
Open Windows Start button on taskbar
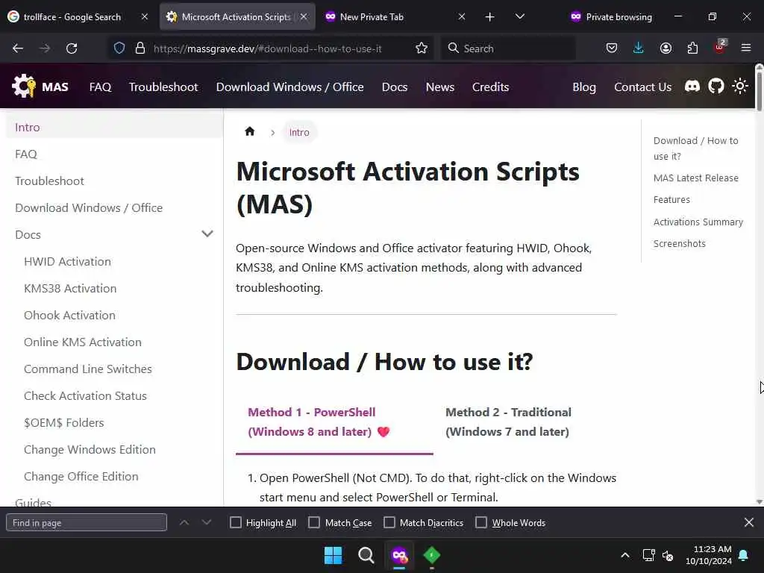pos(334,555)
